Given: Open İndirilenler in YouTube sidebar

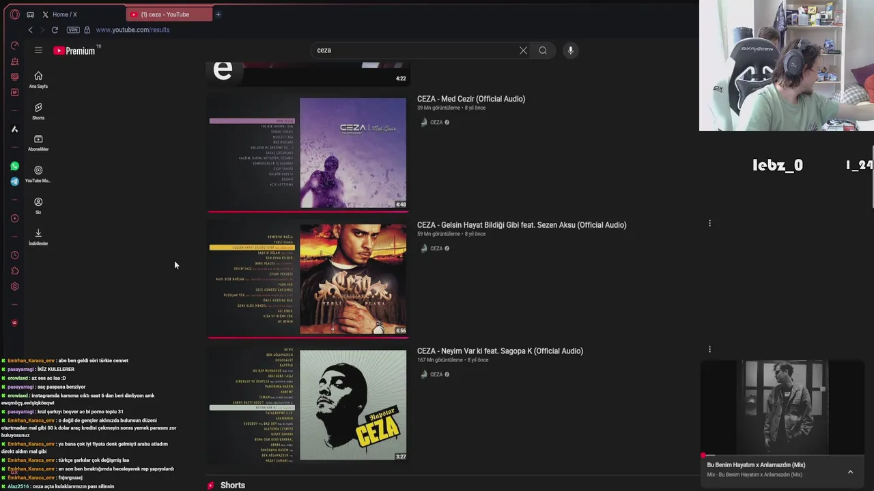Looking at the screenshot, I should click(38, 237).
